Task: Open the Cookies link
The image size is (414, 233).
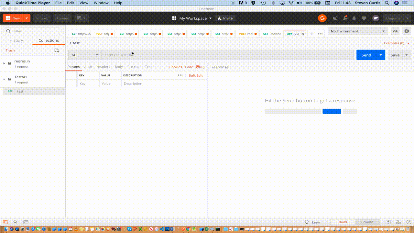Action: tap(176, 67)
